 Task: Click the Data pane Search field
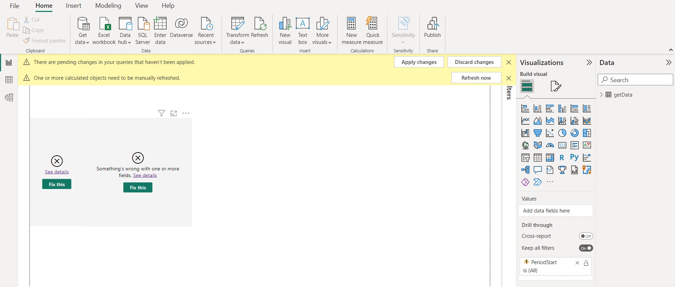(635, 80)
